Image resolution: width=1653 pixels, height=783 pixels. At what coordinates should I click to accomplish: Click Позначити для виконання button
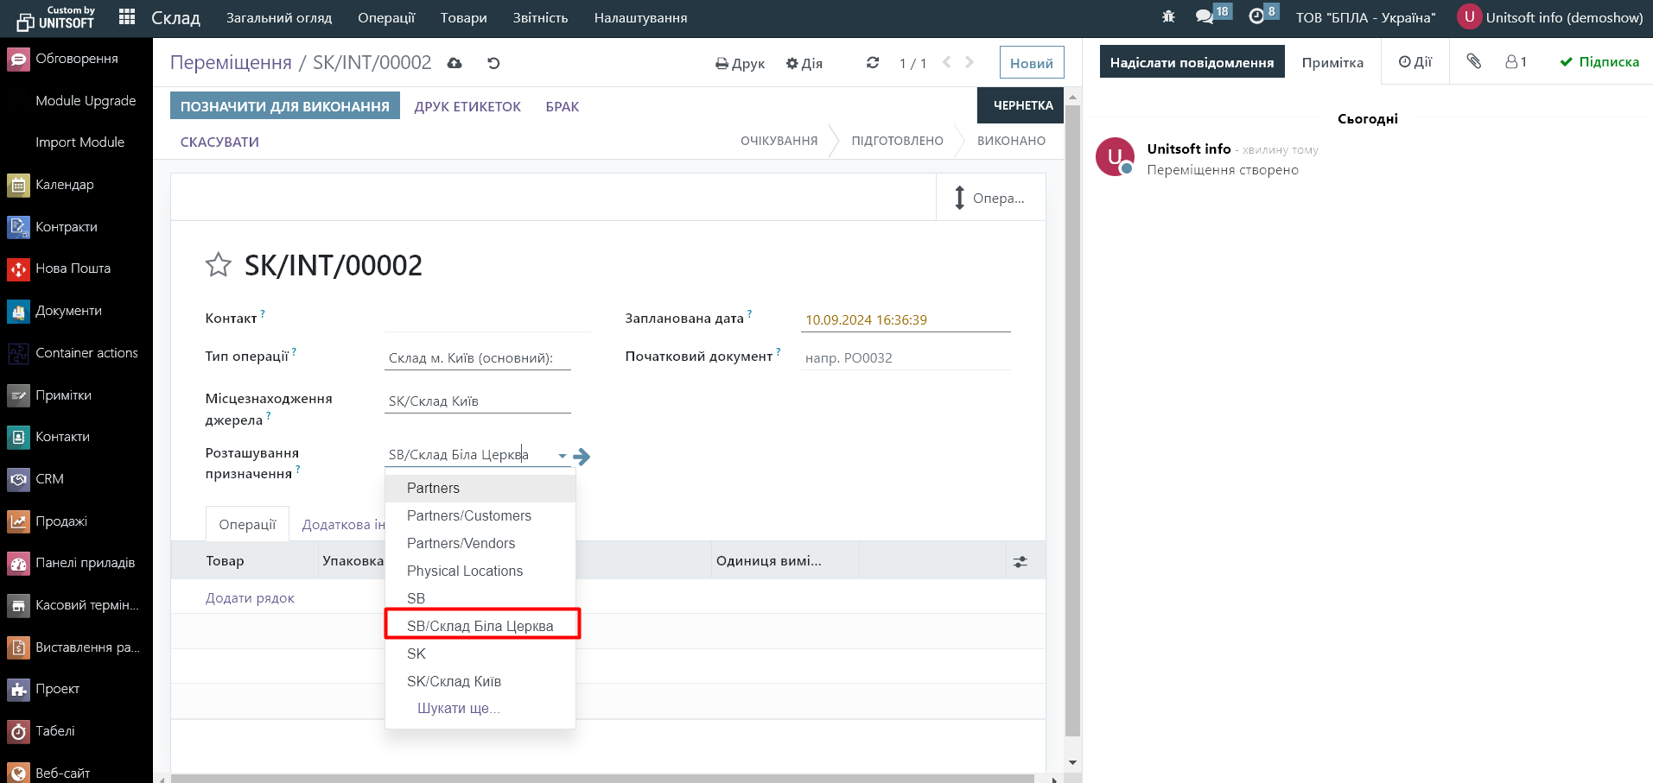284,106
